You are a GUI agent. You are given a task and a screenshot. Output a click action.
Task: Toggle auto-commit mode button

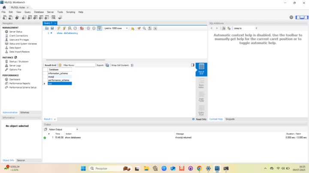[x=99, y=28]
